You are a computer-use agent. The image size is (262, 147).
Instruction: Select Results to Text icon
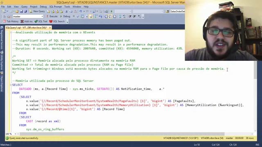pos(106,16)
